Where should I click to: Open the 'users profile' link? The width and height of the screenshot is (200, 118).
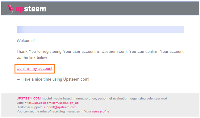pos(101,112)
